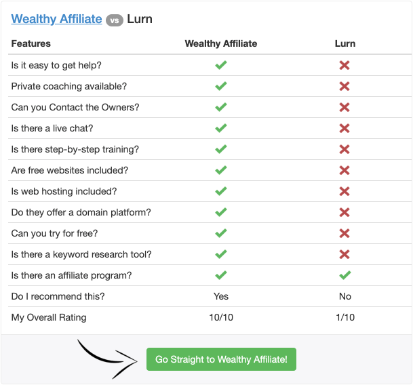Click green checkmark for web hosting included

(x=220, y=191)
